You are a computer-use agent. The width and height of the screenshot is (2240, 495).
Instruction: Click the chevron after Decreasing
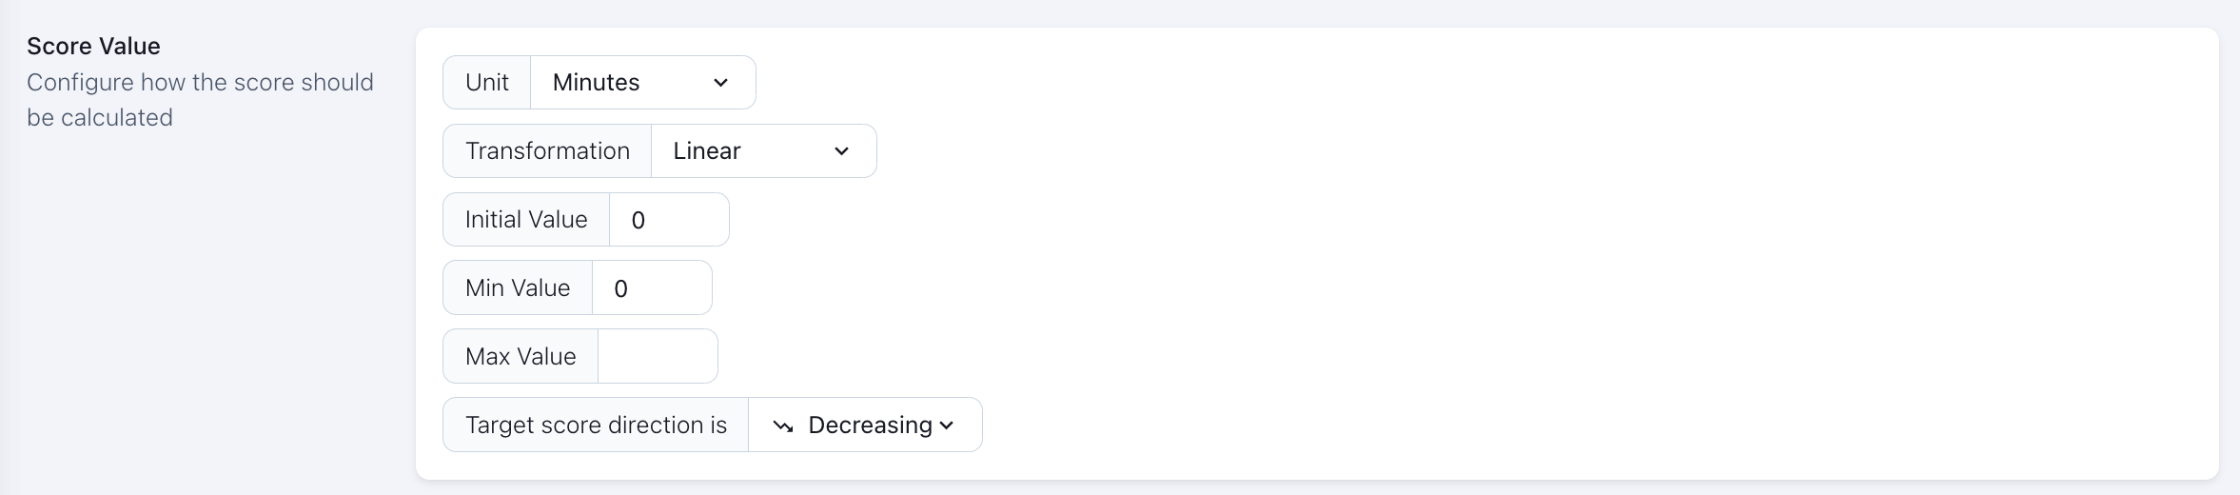(947, 426)
